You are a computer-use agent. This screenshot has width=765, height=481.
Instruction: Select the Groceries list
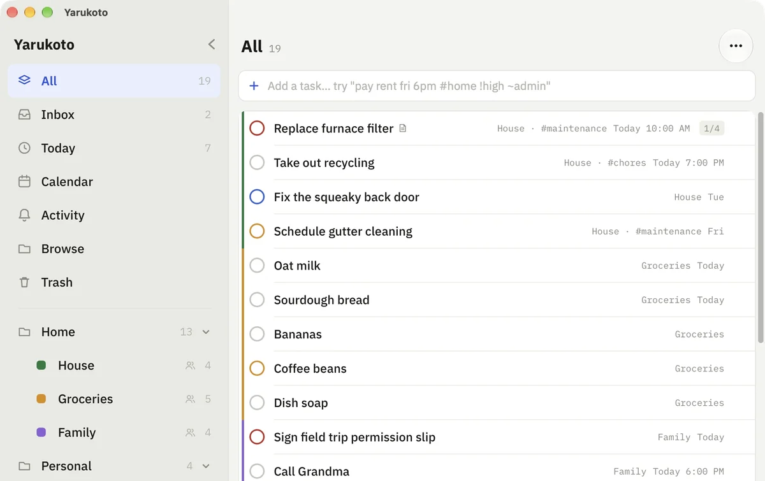[x=114, y=399]
